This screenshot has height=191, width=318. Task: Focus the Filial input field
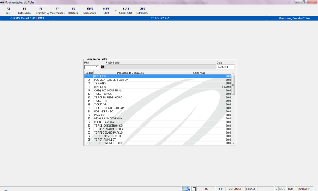[x=92, y=67]
